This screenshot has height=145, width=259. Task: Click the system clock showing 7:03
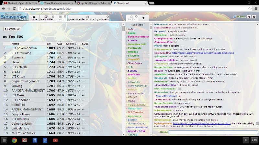click(254, 140)
